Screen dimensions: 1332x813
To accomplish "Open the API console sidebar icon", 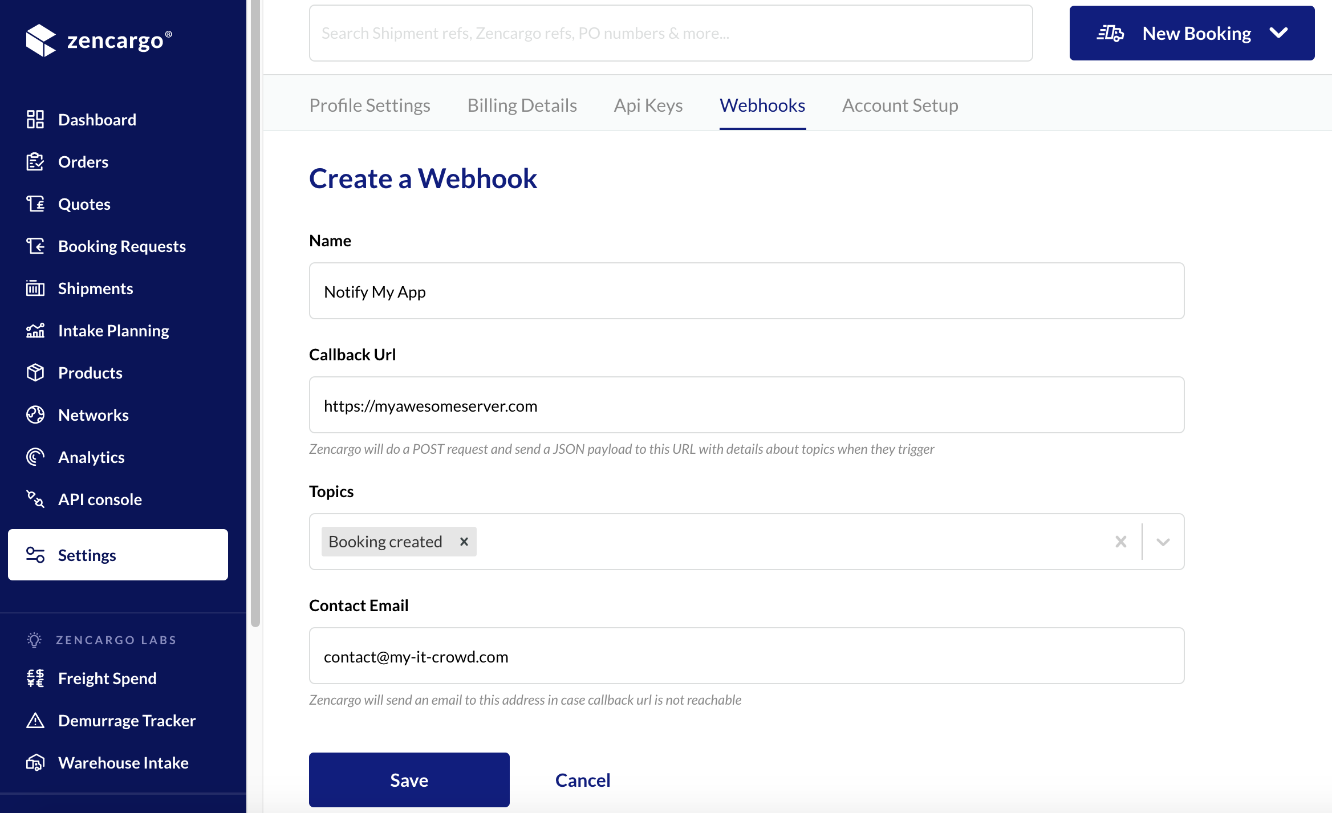I will tap(35, 499).
